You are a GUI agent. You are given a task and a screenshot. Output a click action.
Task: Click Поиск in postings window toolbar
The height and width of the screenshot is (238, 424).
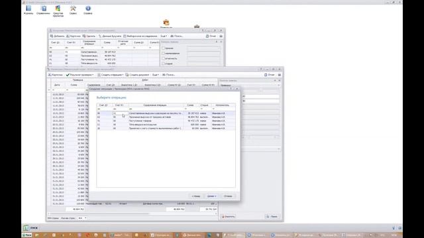(168, 75)
